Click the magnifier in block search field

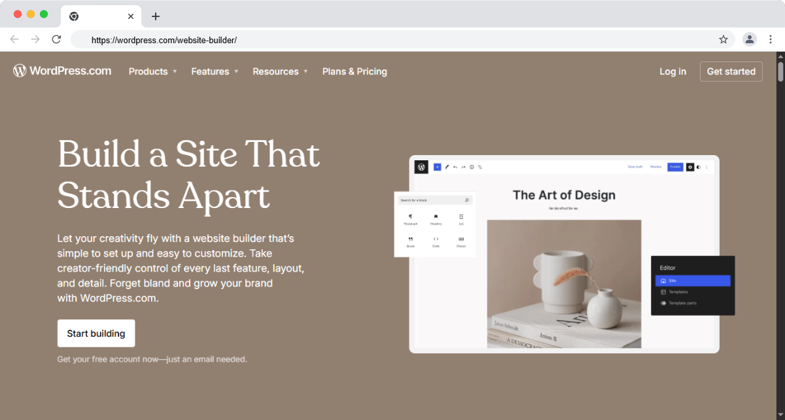(x=467, y=200)
